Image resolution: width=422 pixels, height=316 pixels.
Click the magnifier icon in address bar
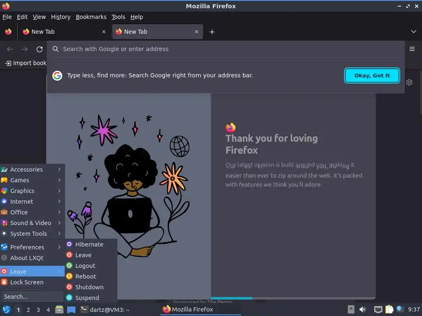[56, 49]
